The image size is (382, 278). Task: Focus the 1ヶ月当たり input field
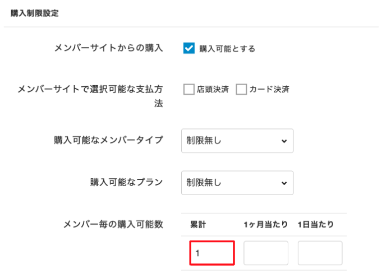pos(266,253)
